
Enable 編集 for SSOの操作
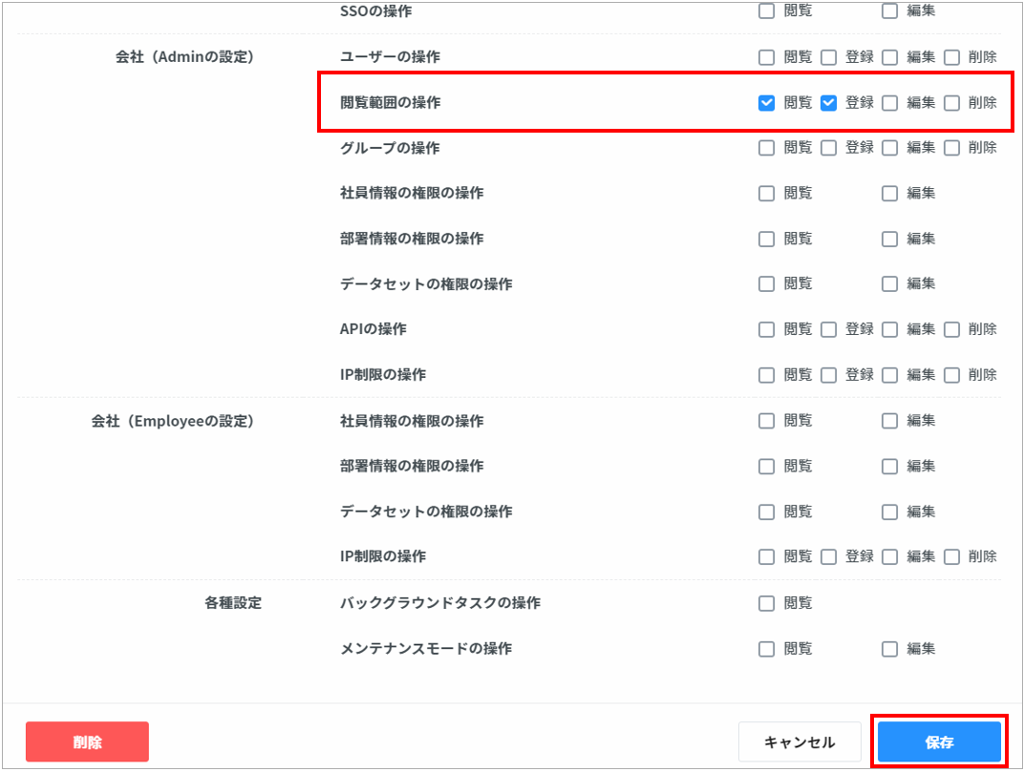[x=890, y=11]
